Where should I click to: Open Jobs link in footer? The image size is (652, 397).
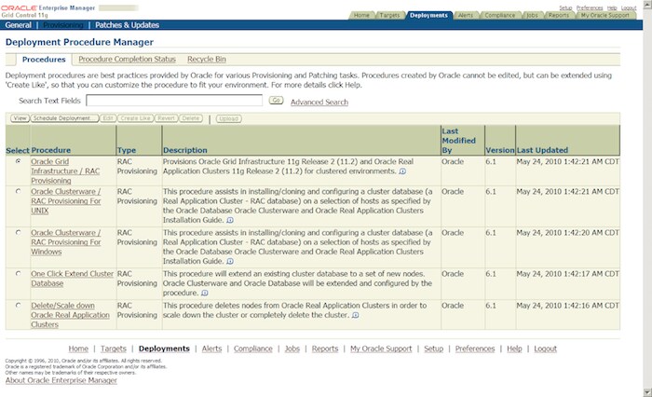click(292, 349)
